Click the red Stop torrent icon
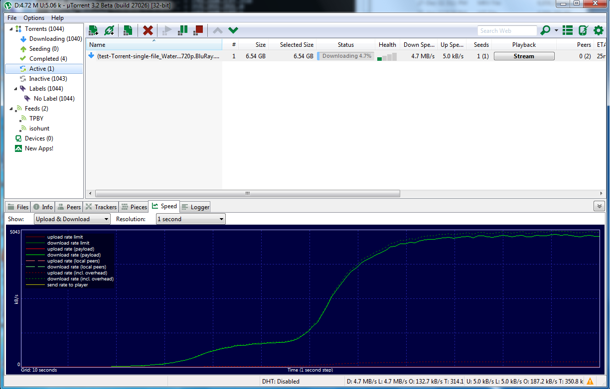 (x=198, y=30)
